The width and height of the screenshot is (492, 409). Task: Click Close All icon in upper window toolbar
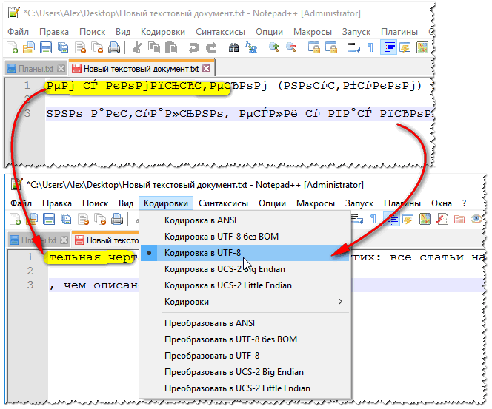pyautogui.click(x=97, y=47)
